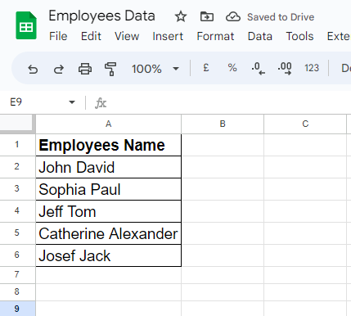Select column A header
Screen dimensions: 351x316
point(109,124)
